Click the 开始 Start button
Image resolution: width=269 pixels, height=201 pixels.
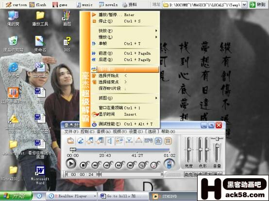point(16,196)
